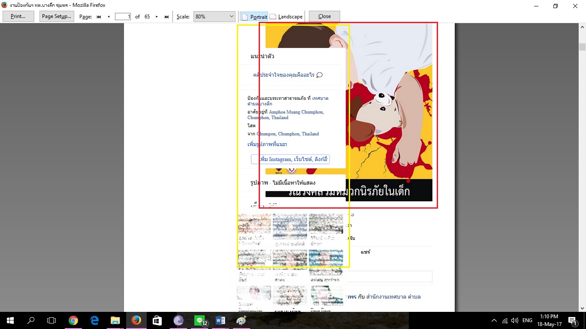Advance to the next page arrow

157,17
